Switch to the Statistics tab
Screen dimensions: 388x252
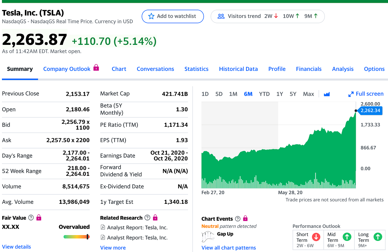click(196, 69)
